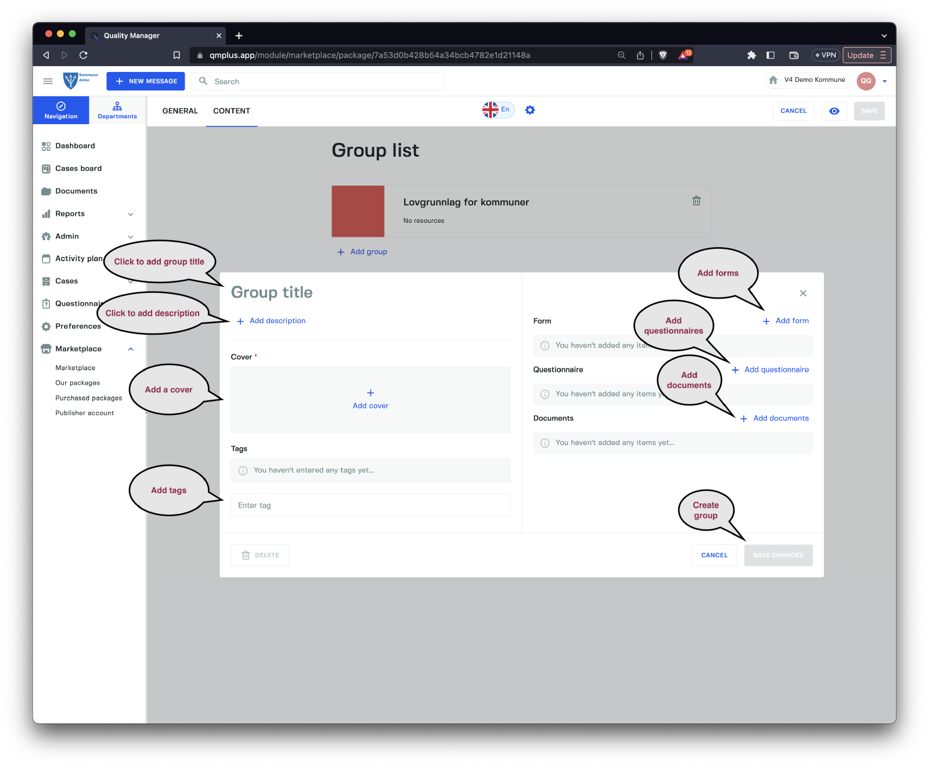Toggle the preview eye button

tap(834, 111)
